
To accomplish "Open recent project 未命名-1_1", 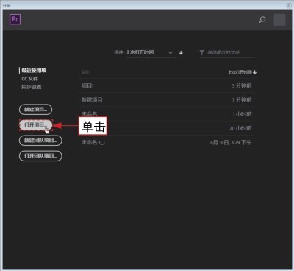I will 167,142.
